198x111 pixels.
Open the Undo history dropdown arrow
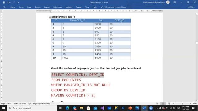(11, 2)
